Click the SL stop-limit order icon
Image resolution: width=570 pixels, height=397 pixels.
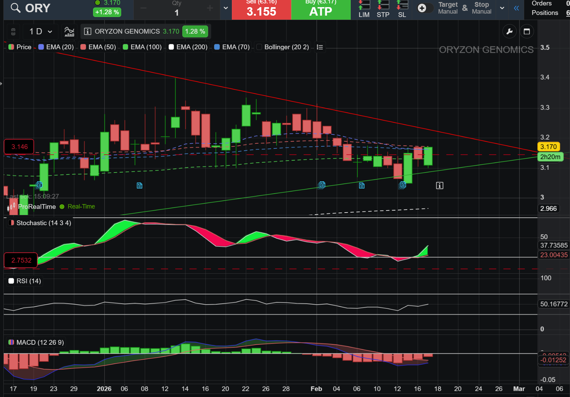(402, 9)
